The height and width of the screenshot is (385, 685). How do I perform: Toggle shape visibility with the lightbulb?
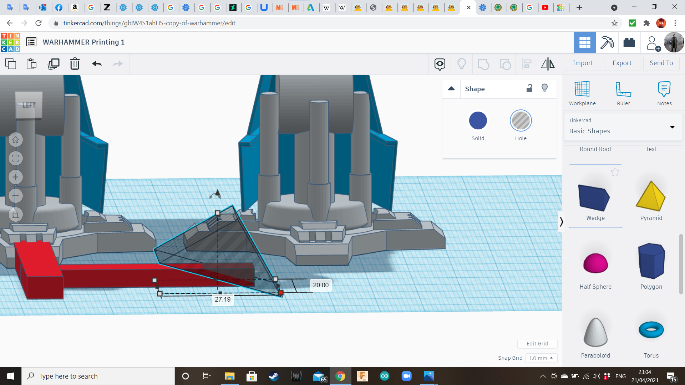click(x=544, y=88)
